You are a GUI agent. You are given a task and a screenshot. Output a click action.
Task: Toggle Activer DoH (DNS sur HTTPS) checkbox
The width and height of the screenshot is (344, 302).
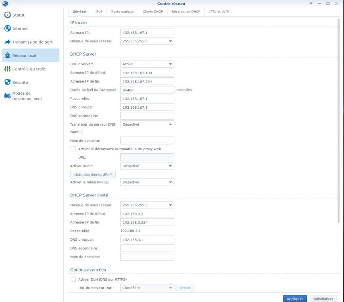[x=73, y=279]
